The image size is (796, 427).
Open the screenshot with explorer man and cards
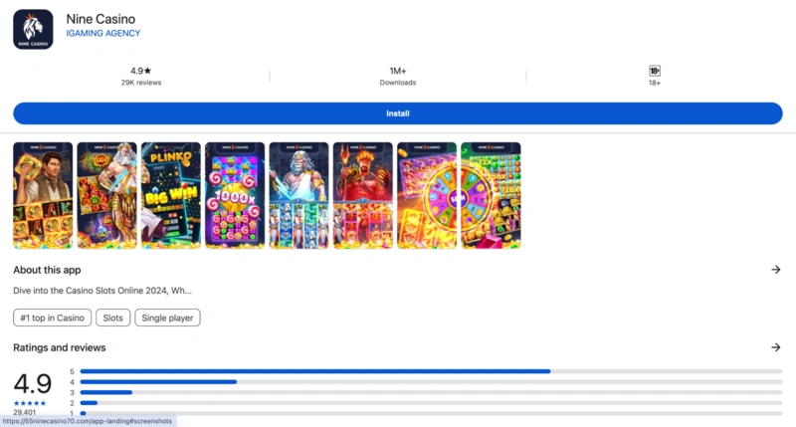43,195
